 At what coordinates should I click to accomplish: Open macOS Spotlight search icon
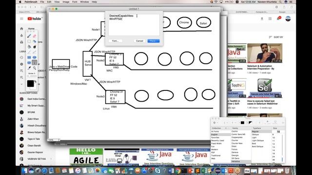tap(280, 2)
